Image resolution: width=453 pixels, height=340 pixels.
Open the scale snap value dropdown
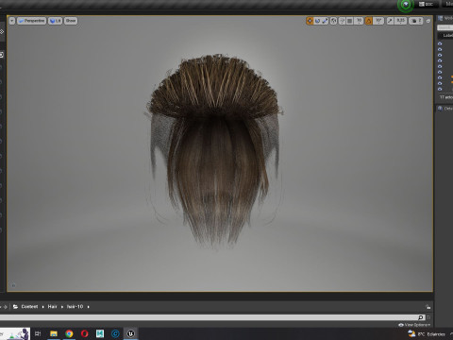pyautogui.click(x=400, y=21)
